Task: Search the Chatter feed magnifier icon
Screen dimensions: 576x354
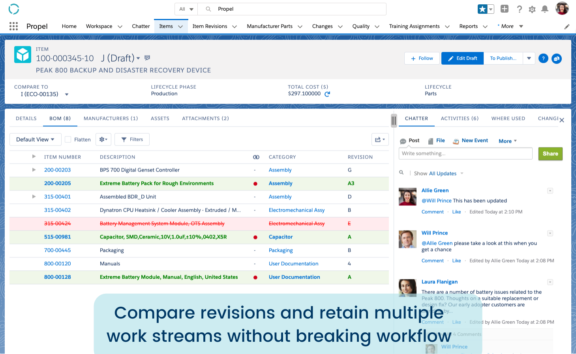Action: pos(402,173)
